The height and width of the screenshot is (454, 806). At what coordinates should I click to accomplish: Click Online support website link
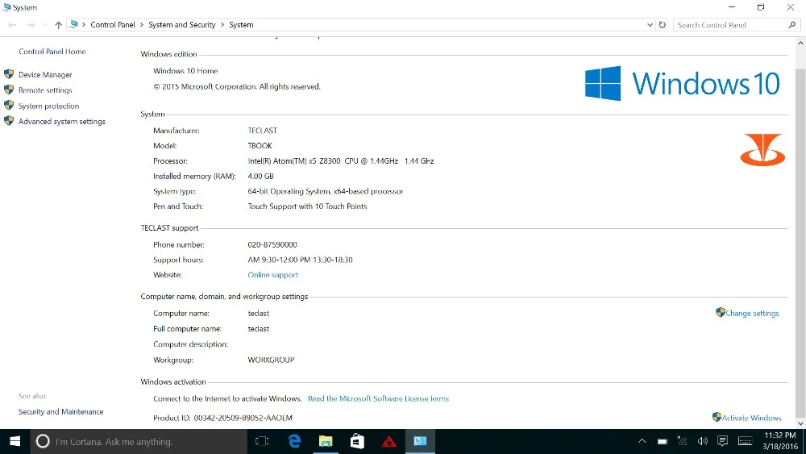[x=273, y=275]
